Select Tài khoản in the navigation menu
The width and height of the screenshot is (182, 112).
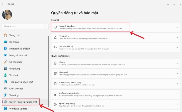(14, 75)
